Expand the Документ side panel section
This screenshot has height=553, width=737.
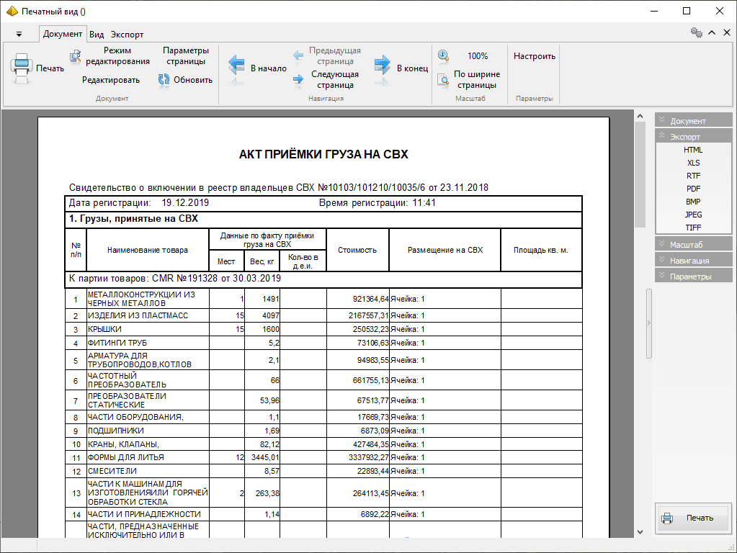tap(694, 121)
